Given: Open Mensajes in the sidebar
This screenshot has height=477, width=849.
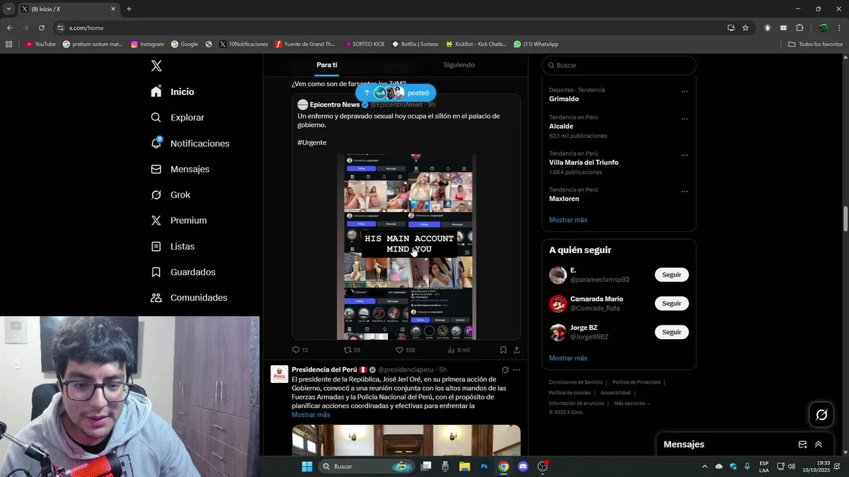Looking at the screenshot, I should [180, 169].
